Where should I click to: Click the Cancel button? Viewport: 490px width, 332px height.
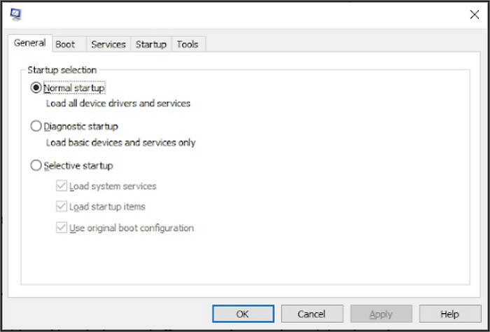(311, 314)
